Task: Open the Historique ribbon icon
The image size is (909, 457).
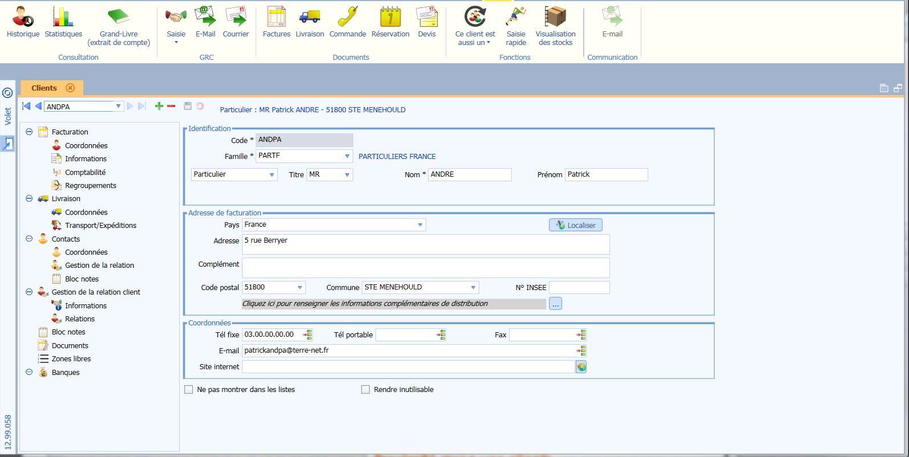Action: coord(23,22)
